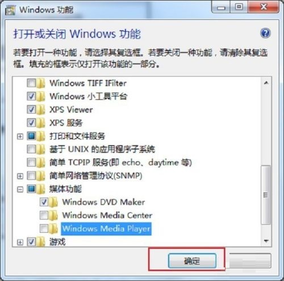Screen dimensions: 284x281
Task: Select the Windows Media Center item
Action: pos(107,215)
